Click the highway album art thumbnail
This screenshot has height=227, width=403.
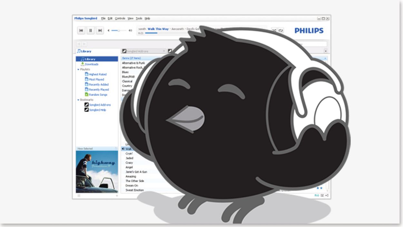coord(97,171)
